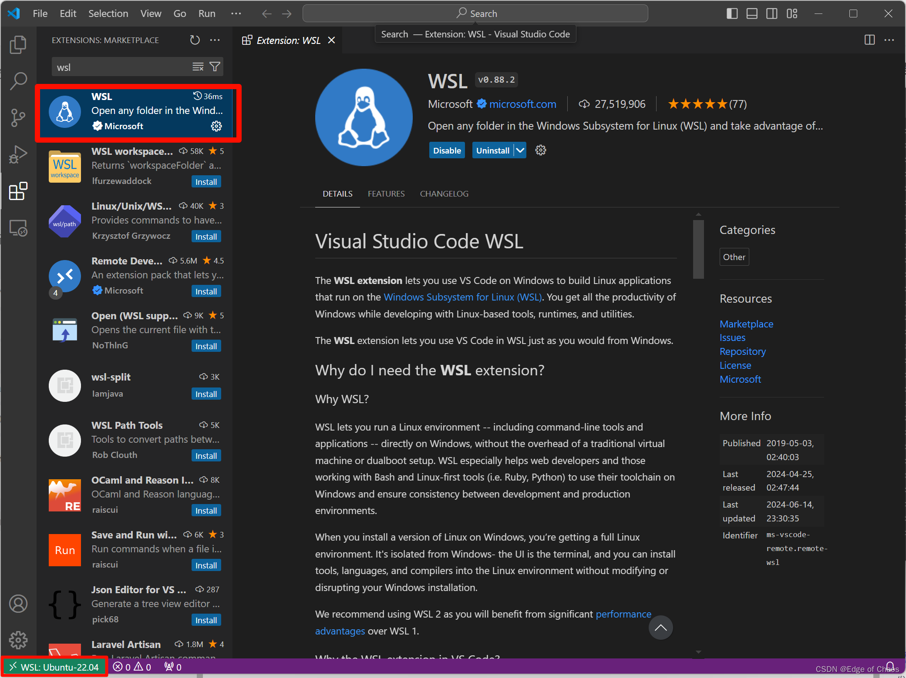
Task: Open the Extensions view icon
Action: point(18,191)
